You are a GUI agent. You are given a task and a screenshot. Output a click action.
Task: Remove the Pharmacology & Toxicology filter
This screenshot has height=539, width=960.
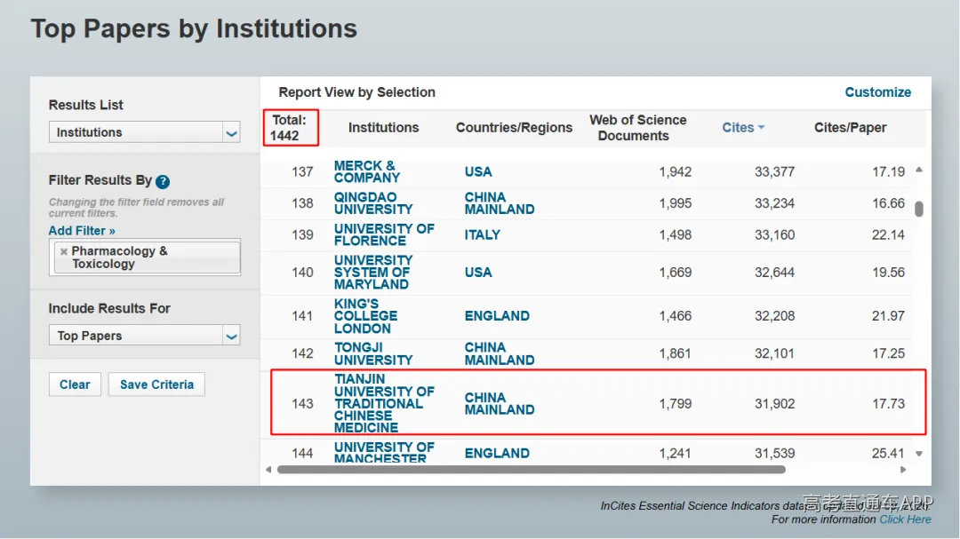[x=64, y=251]
